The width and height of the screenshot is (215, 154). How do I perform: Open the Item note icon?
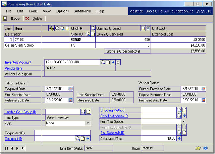pos(67,28)
